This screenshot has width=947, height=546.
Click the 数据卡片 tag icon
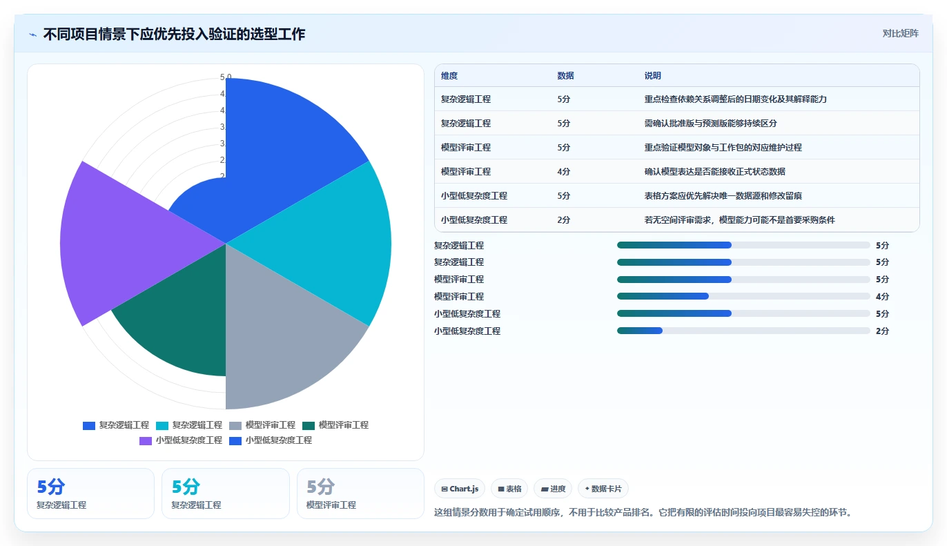(587, 489)
